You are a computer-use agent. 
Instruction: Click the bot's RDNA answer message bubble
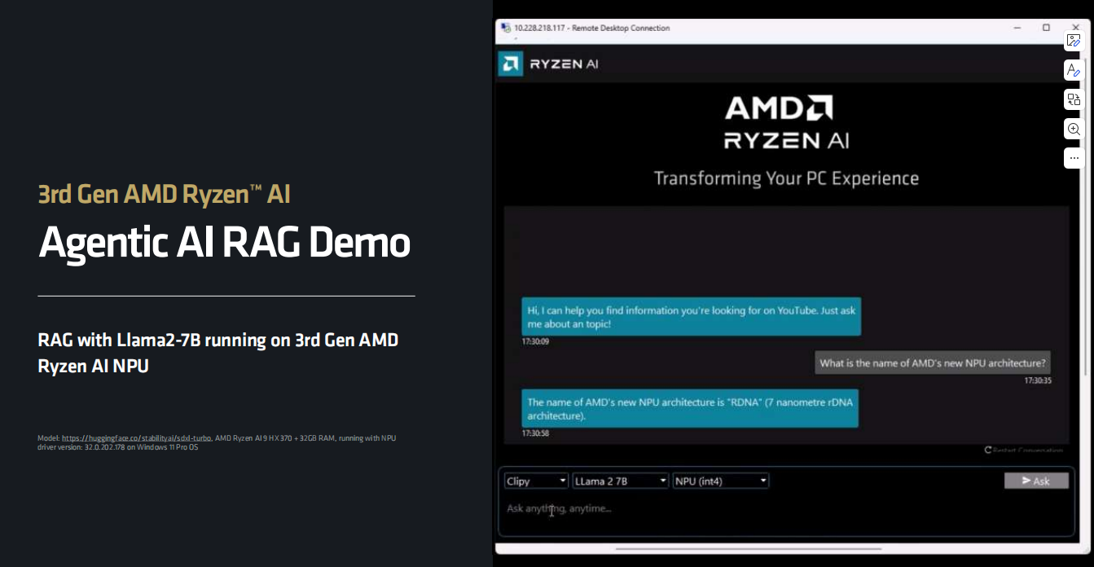tap(689, 408)
